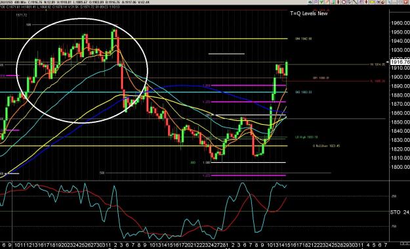Viewport: 410px width, 249px height.
Task: Select the "O RollOver 1823.45" level label
Action: tap(326, 146)
